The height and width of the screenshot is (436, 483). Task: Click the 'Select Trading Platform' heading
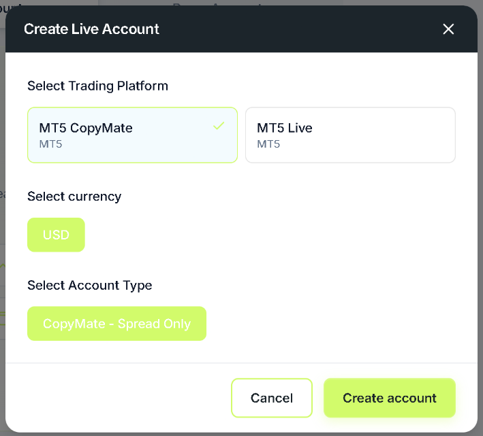click(x=97, y=86)
